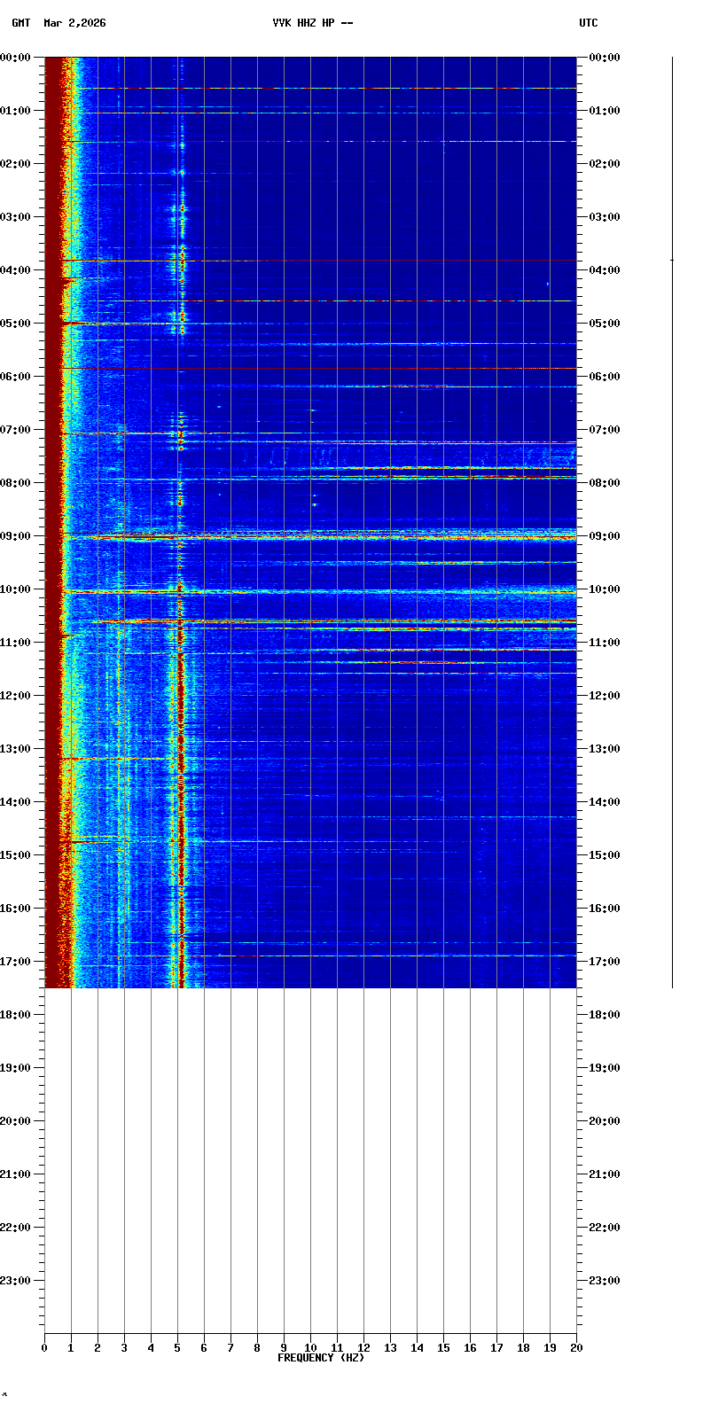
Task: Click the 20 Hz frequency tick label
Action: [576, 1348]
